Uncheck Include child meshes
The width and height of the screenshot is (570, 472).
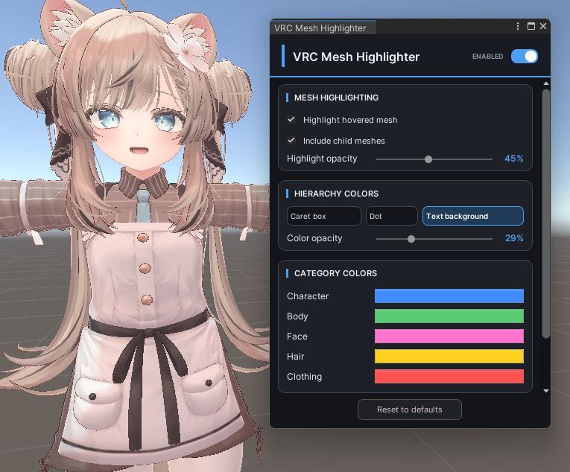point(291,140)
